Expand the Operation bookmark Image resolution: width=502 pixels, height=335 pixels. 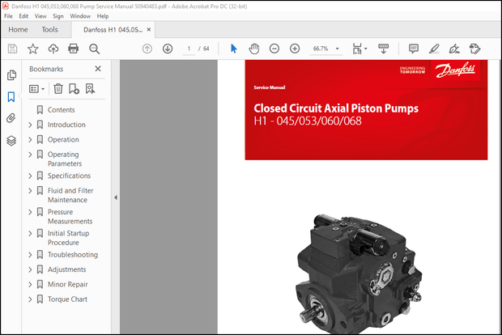pos(30,140)
